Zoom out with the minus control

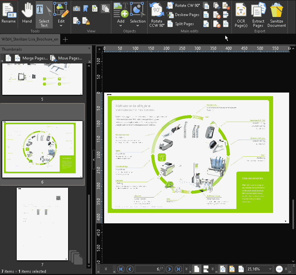[x=279, y=269]
